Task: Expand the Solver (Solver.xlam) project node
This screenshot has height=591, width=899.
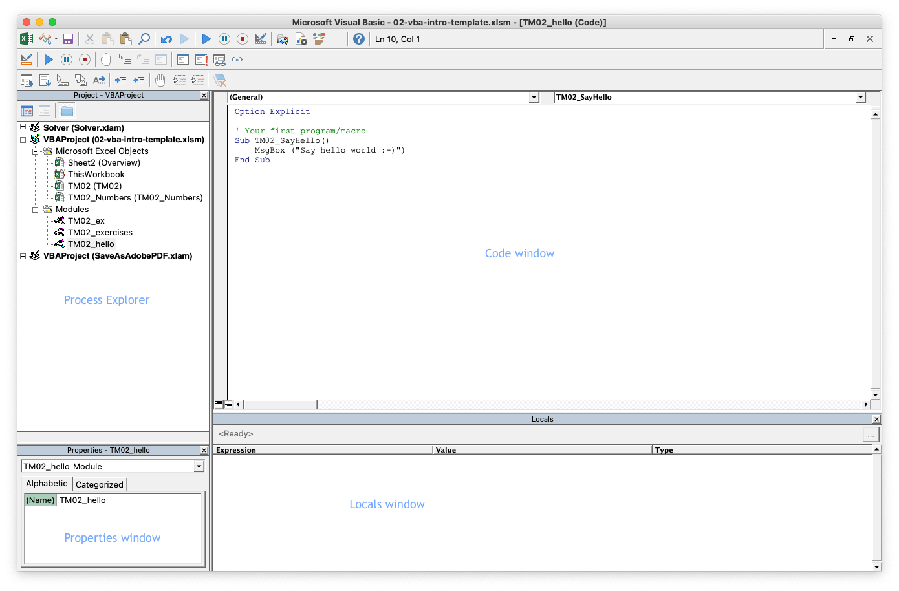Action: [x=22, y=127]
